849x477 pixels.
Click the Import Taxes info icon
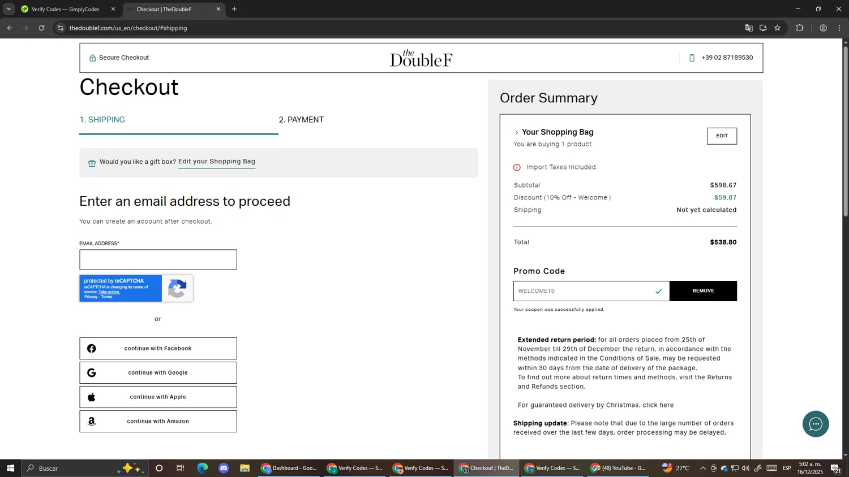click(517, 167)
